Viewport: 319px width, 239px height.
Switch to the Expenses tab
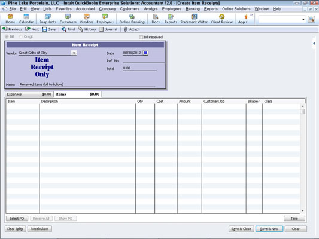(x=29, y=94)
